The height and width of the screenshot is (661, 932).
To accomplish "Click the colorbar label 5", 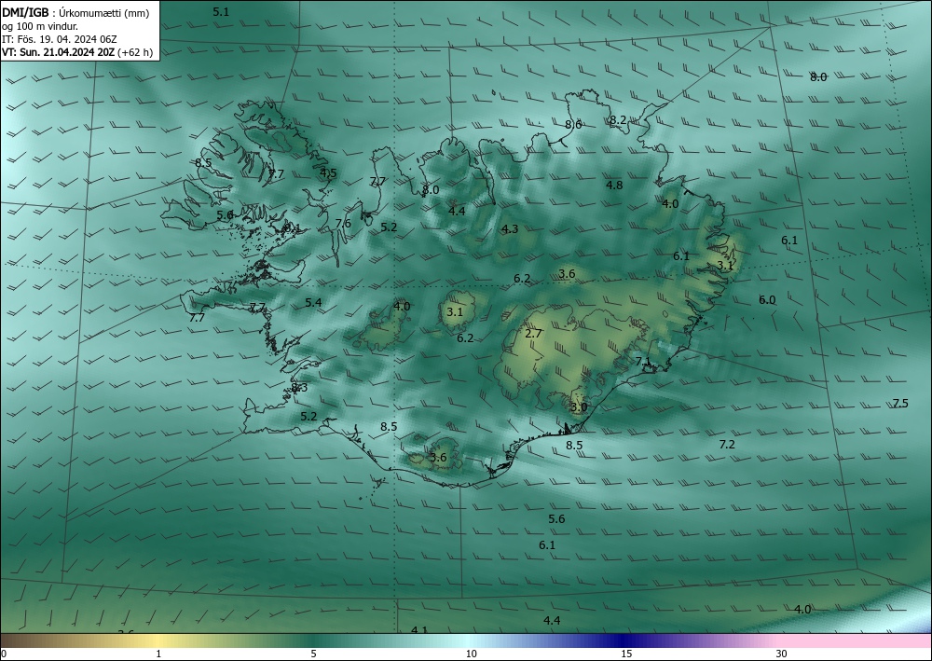I will (313, 654).
